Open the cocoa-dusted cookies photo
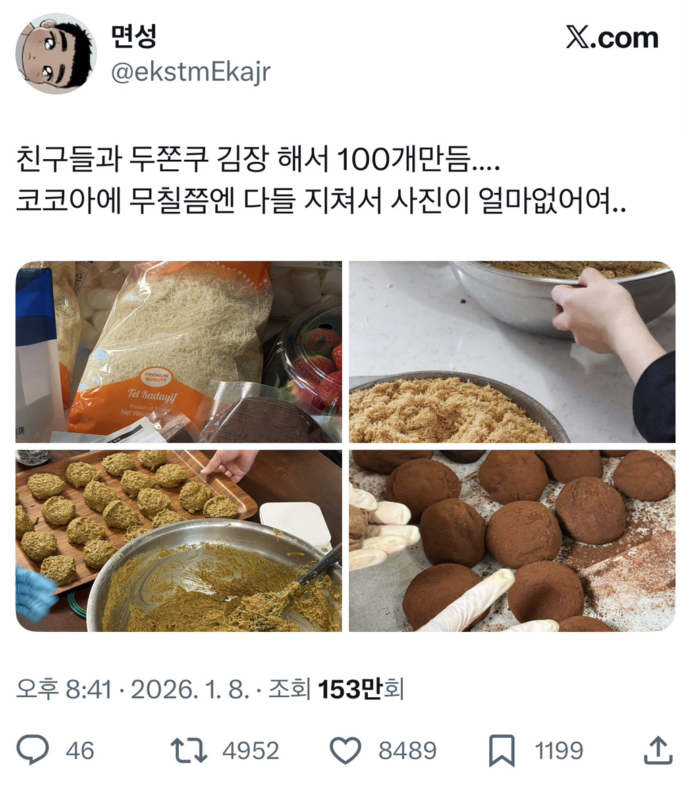The width and height of the screenshot is (691, 799). [x=512, y=541]
